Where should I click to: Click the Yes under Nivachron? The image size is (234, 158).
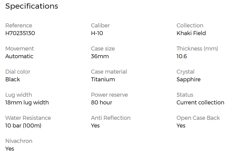10,149
